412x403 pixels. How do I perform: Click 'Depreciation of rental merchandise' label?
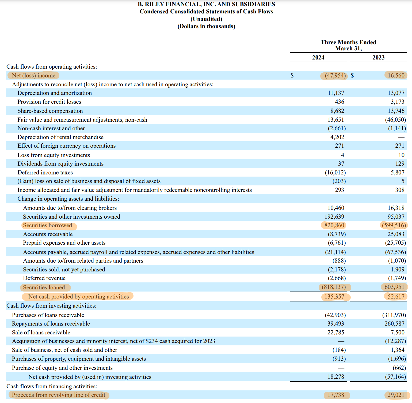60,137
